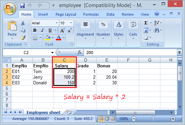Expand the font name Arial dropdown
Viewport: 185px width, 125px height.
point(57,23)
